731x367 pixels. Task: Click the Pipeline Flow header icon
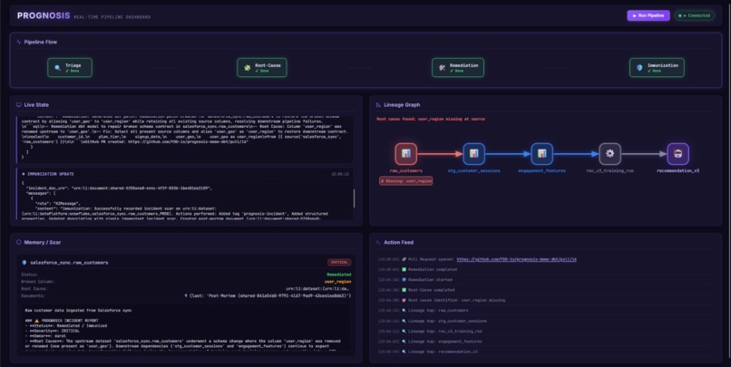click(19, 42)
